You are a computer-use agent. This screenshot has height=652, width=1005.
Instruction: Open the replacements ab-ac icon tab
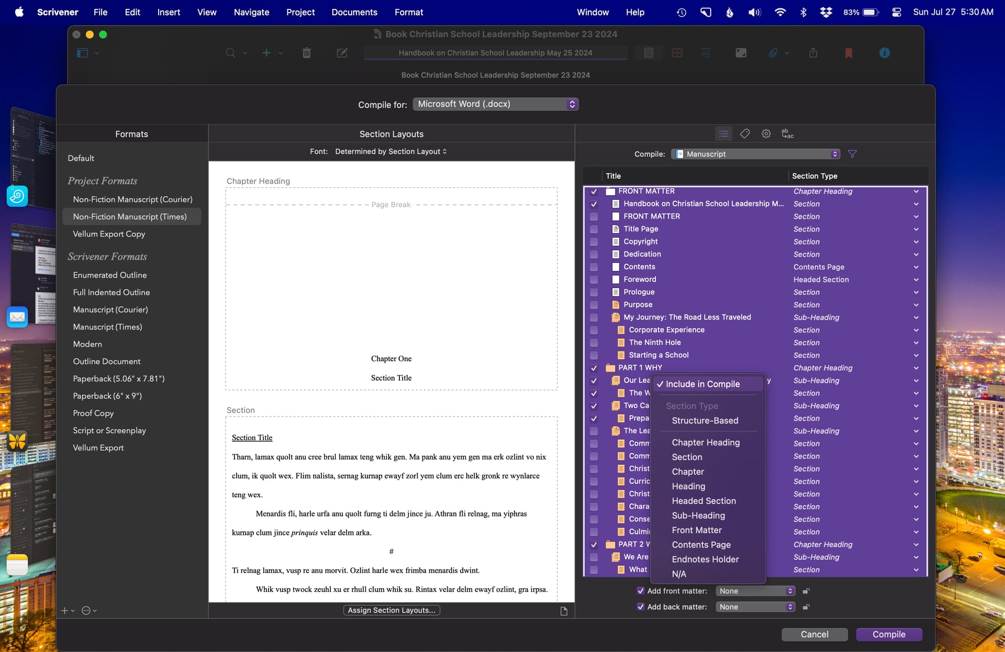[x=787, y=134]
